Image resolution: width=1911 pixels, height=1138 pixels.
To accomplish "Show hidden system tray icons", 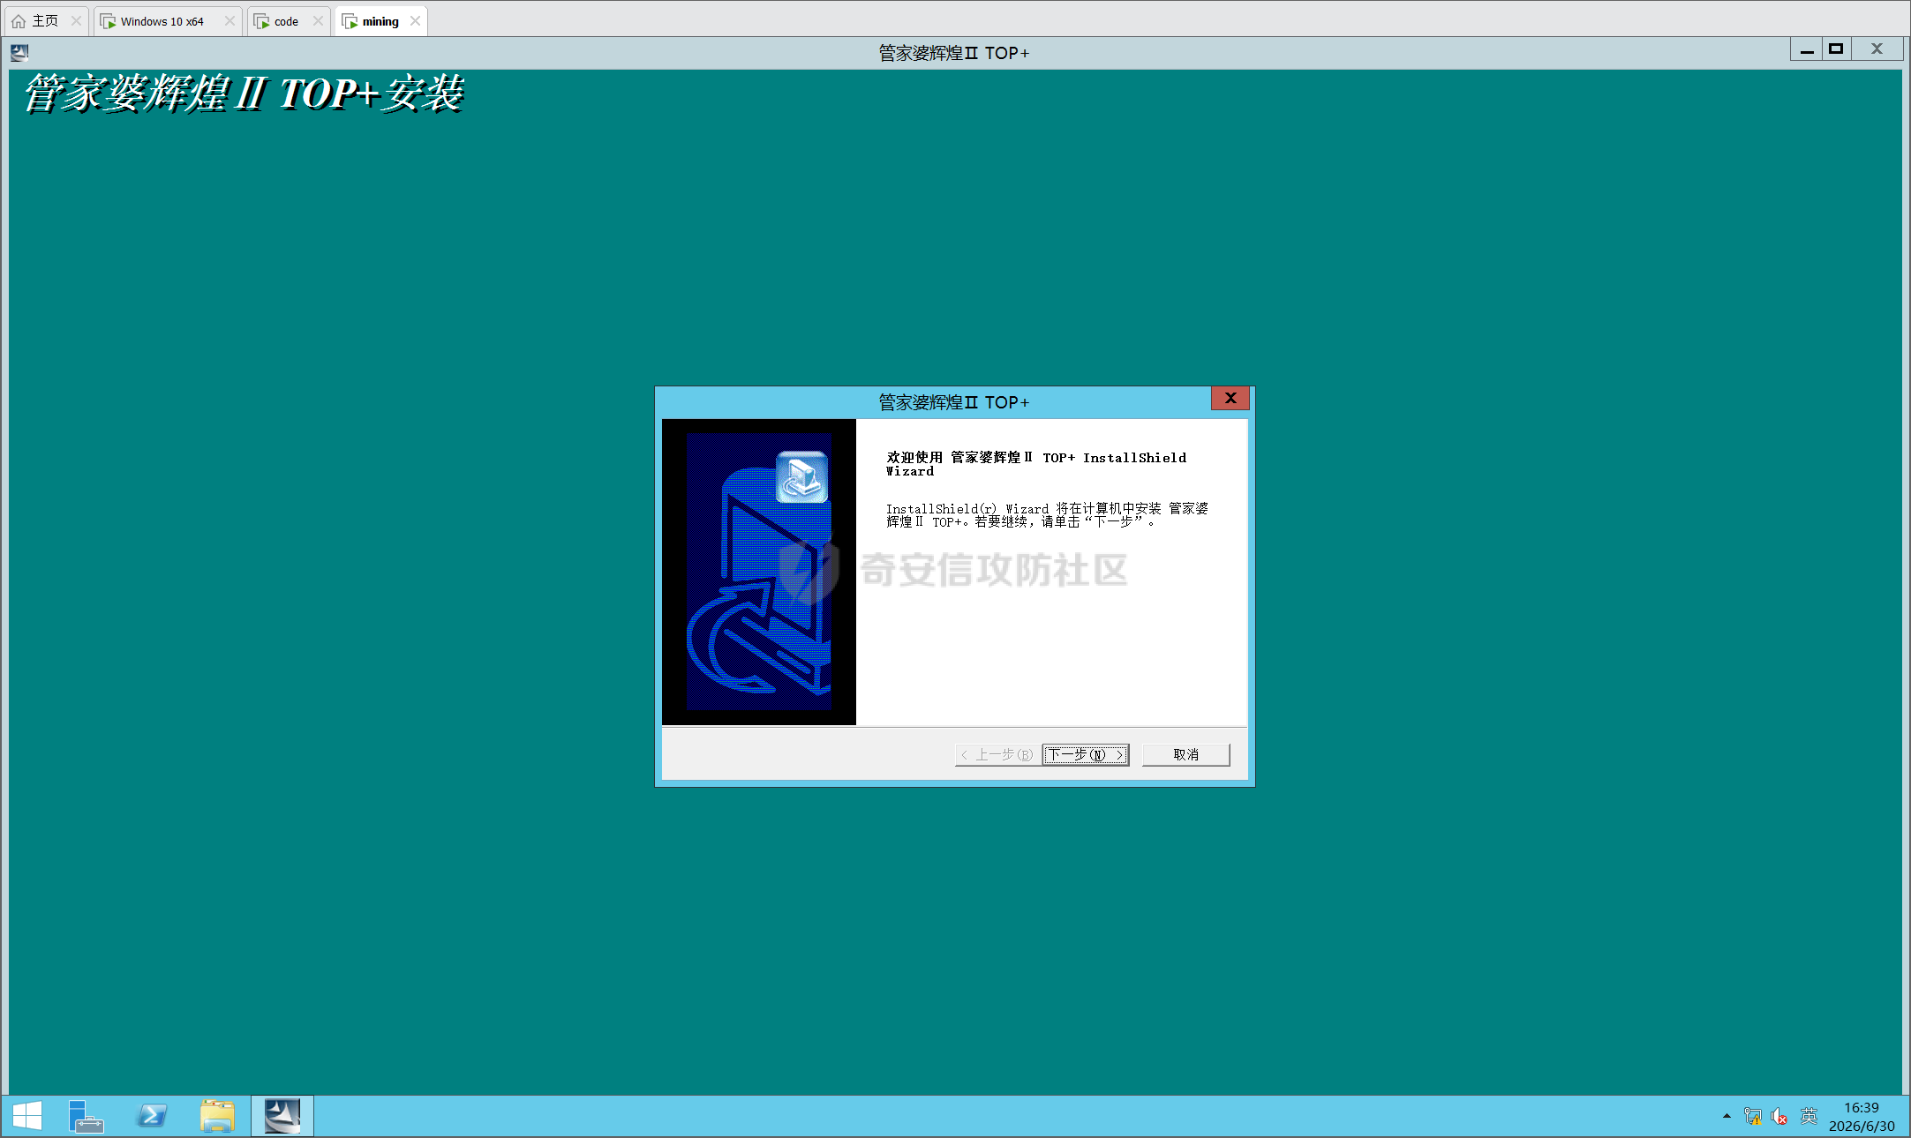I will point(1727,1116).
